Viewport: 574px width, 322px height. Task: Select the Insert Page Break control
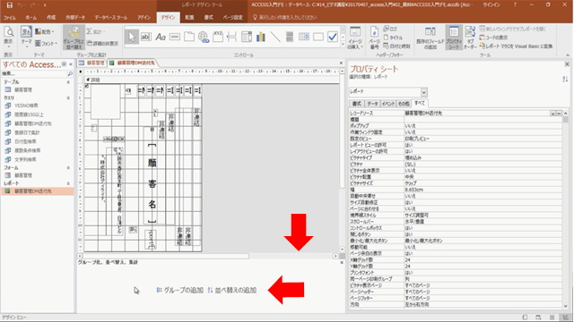pyautogui.click(x=231, y=37)
